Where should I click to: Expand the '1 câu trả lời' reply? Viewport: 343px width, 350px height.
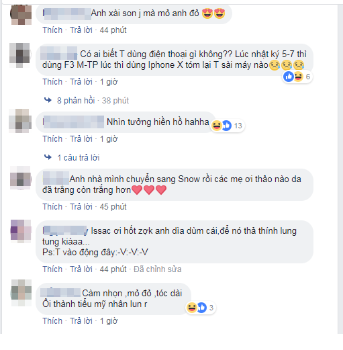pos(79,158)
